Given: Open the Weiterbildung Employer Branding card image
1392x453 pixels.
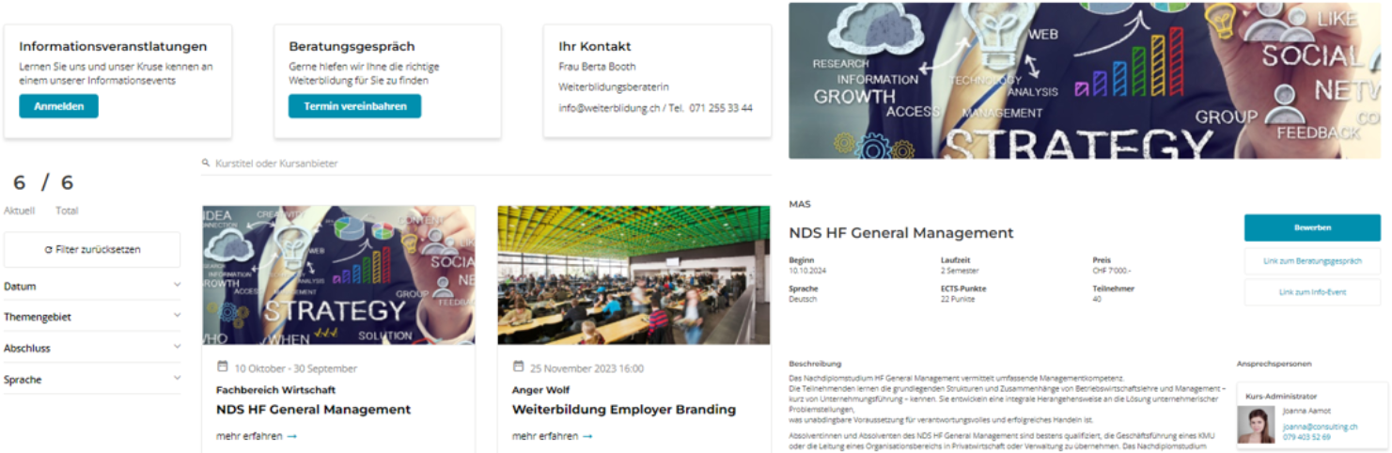Looking at the screenshot, I should click(x=634, y=275).
